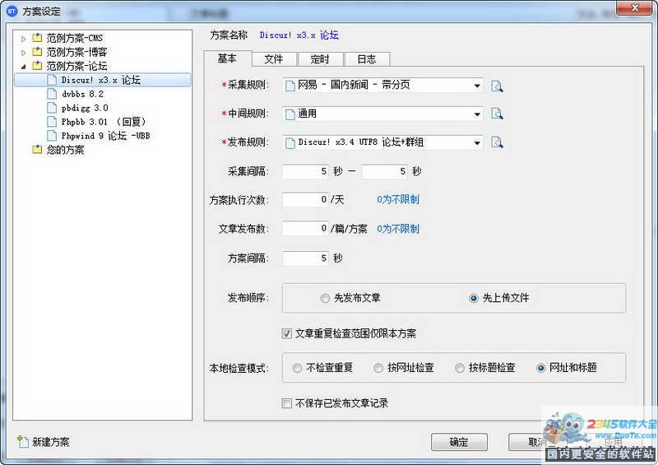This screenshot has height=465, width=658.
Task: Click the 取消 button
Action: (537, 442)
